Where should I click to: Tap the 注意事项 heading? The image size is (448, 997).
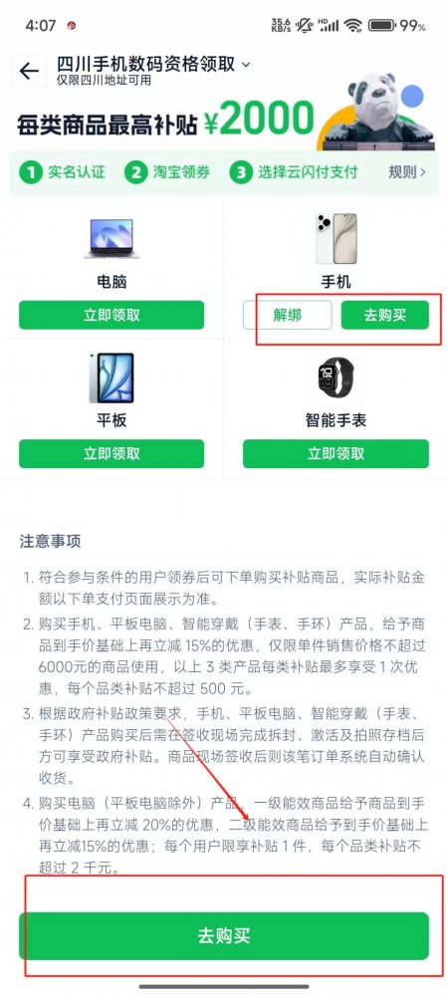(50, 542)
